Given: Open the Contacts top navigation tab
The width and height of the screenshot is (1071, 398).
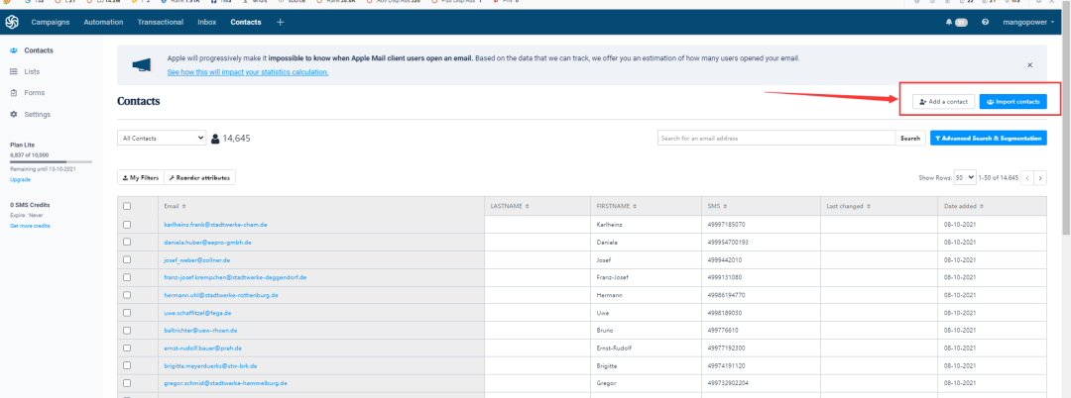Looking at the screenshot, I should (246, 23).
